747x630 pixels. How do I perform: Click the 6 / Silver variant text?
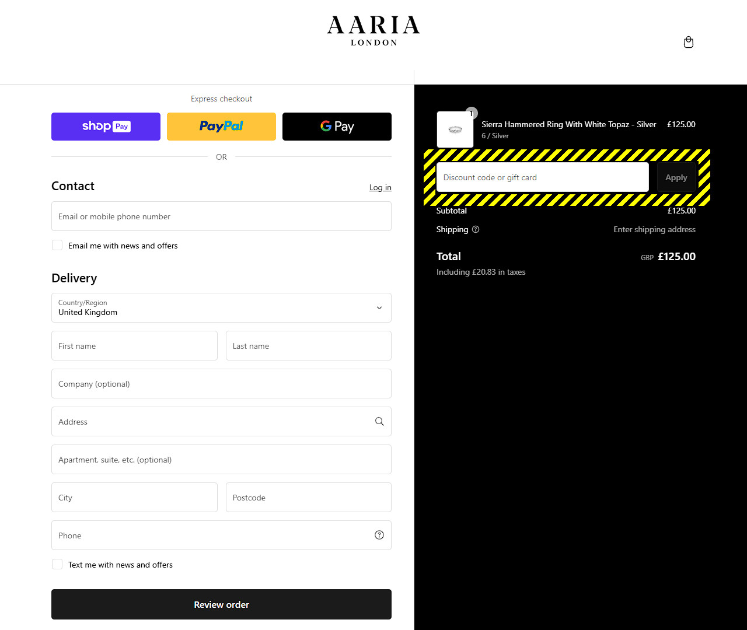pyautogui.click(x=495, y=136)
